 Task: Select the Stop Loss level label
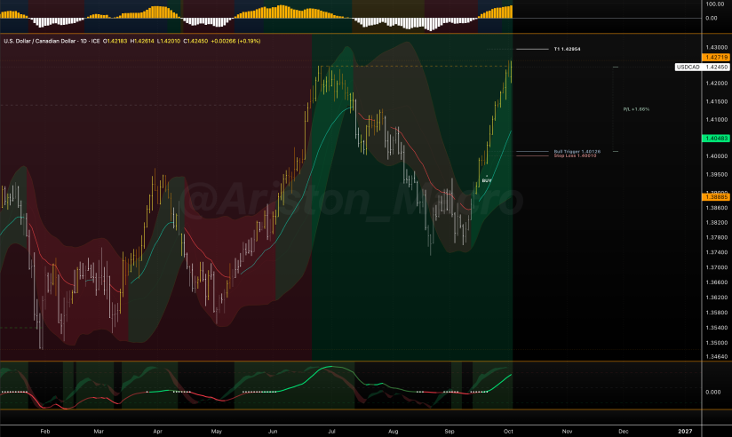tap(575, 155)
